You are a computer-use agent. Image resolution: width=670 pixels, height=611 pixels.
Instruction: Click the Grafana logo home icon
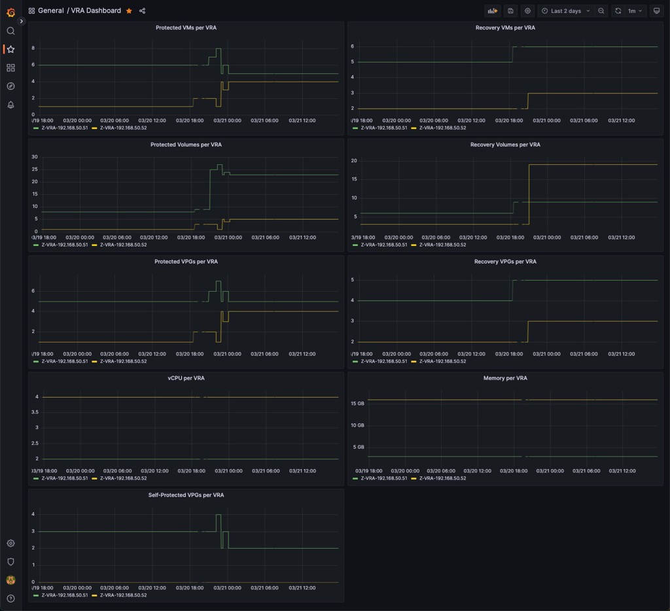tap(10, 12)
